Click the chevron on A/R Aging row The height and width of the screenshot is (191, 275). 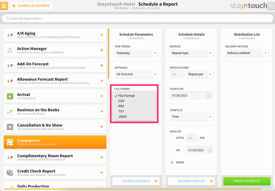click(102, 35)
